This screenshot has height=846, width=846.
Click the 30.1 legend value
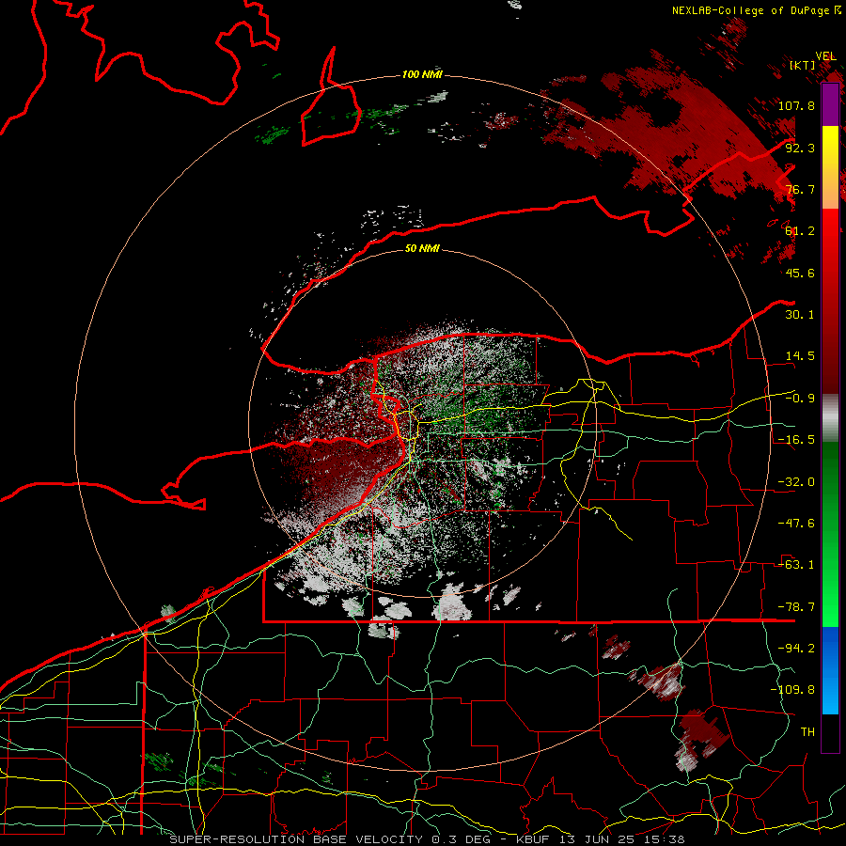pos(800,315)
